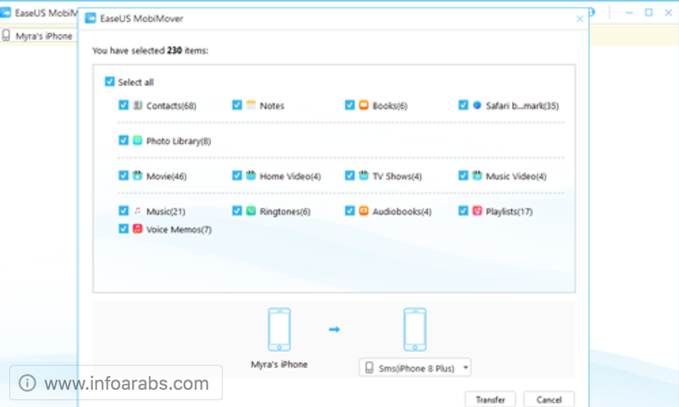Click the phone icon beside Myra's iPhone tab
Screen dimensions: 679x407
click(6, 36)
